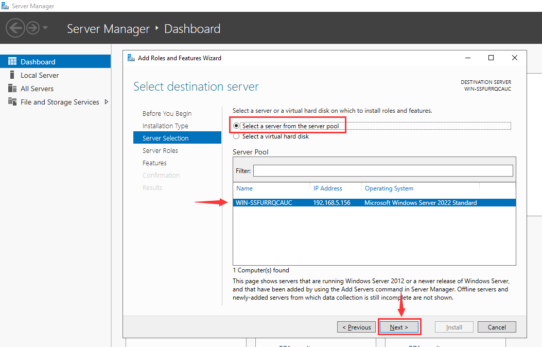Screen dimensions: 542x347
Task: Click File and Storage Services icon
Action: [12, 102]
